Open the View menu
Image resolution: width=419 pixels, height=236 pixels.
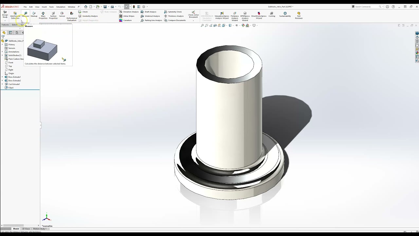37,7
